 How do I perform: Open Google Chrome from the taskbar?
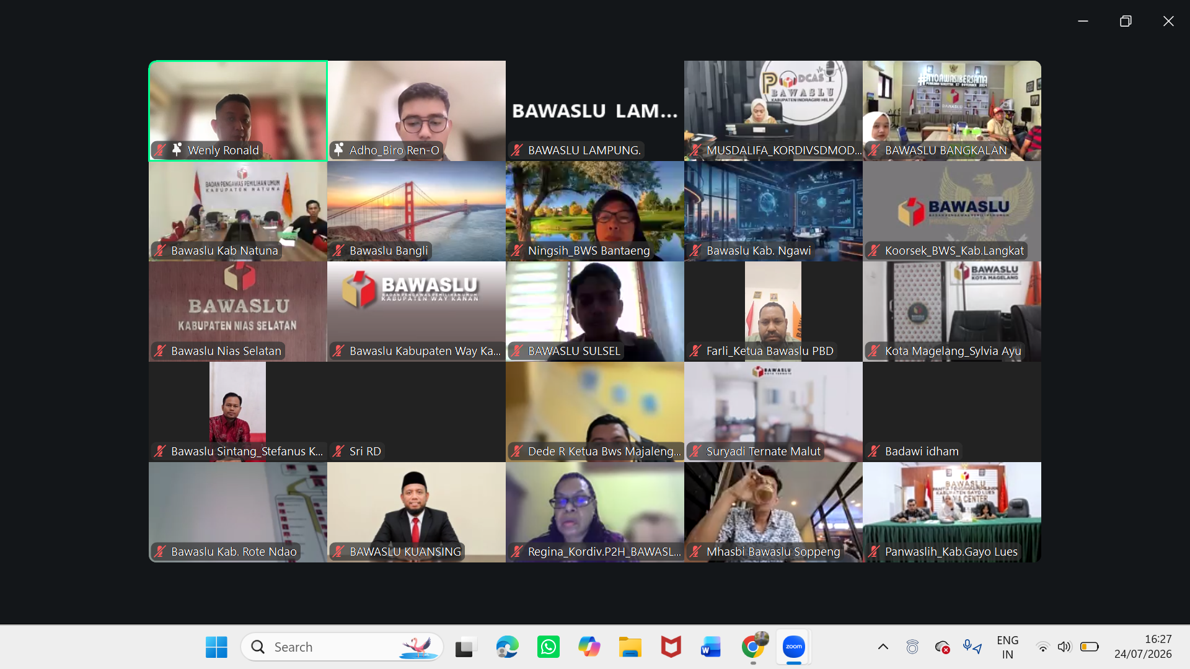click(753, 647)
